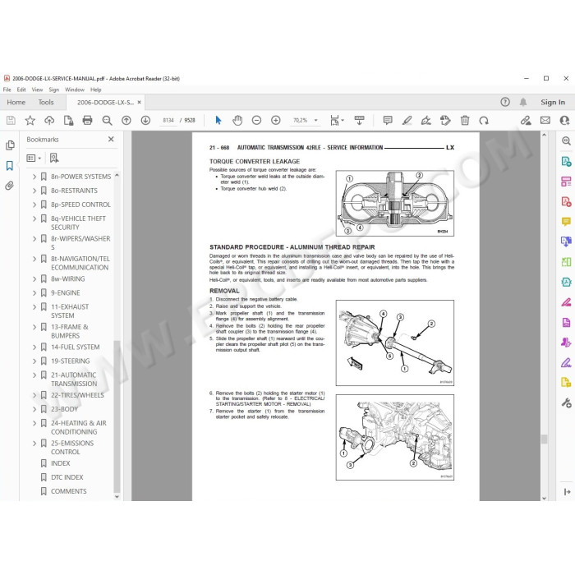The image size is (575, 575).
Task: Click the Sign In button
Action: coord(553,103)
